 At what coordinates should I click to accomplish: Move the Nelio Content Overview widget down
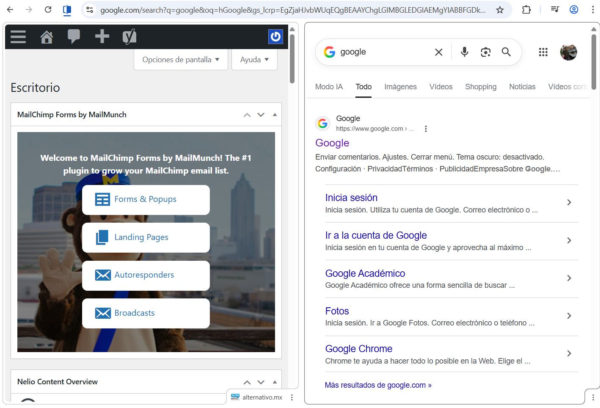[261, 382]
